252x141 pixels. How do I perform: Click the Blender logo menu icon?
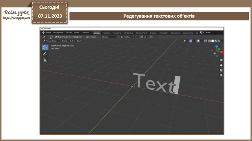(43, 33)
